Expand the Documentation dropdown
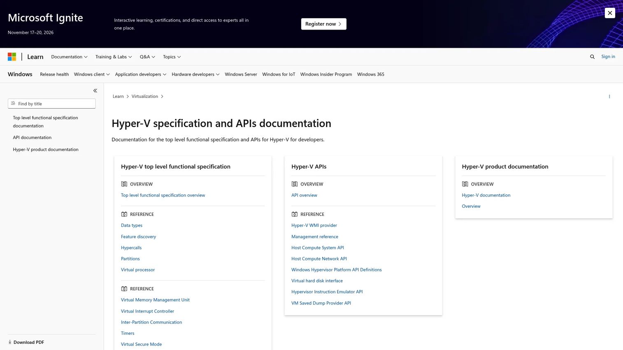Image resolution: width=623 pixels, height=350 pixels. pyautogui.click(x=69, y=57)
